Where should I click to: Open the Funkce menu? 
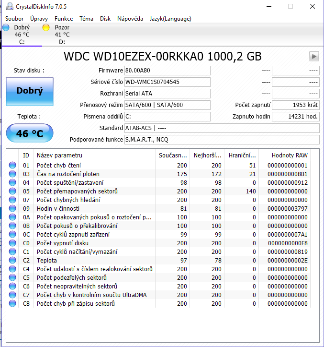pos(64,19)
